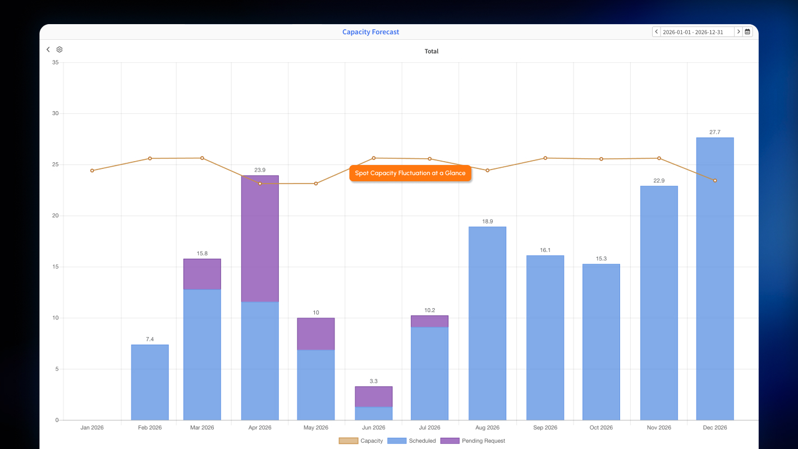The height and width of the screenshot is (449, 798).
Task: Click the 7.4 value label
Action: pyautogui.click(x=150, y=339)
